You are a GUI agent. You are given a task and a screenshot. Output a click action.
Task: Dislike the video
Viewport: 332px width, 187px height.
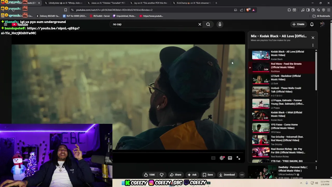coord(162,175)
